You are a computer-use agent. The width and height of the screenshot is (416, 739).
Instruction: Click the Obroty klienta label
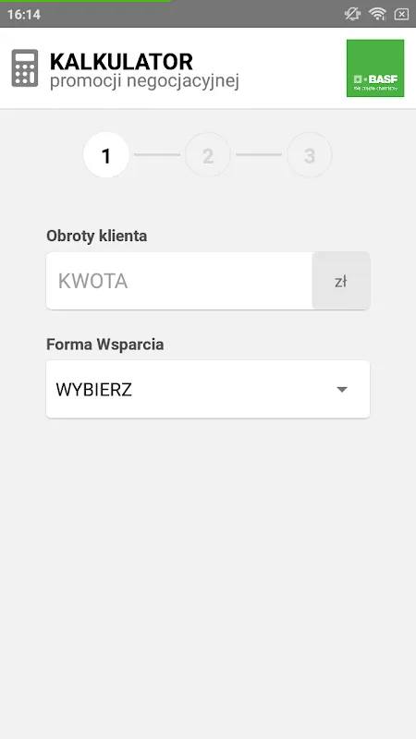coord(97,236)
